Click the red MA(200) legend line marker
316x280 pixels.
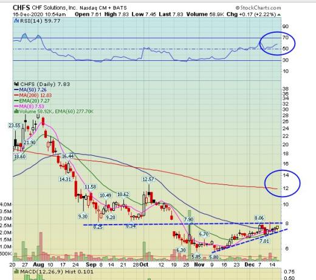point(16,95)
